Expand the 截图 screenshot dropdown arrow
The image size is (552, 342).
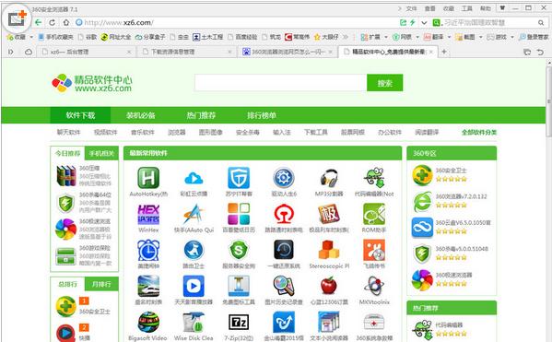click(480, 37)
